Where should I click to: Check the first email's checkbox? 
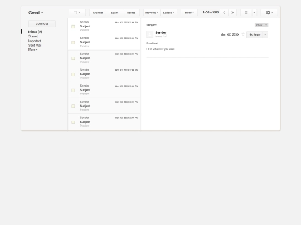point(73,27)
